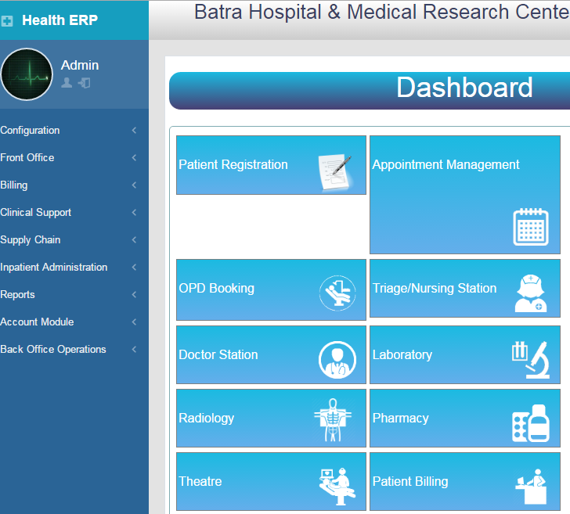Open the Patient Billing tile

[465, 481]
